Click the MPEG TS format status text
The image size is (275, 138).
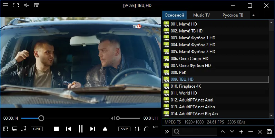[x=173, y=122]
